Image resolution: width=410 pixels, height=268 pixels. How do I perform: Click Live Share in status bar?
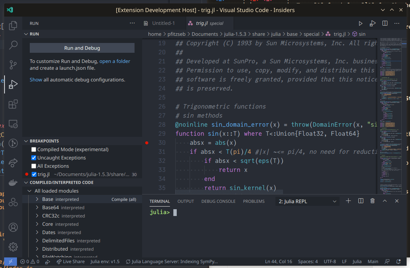coord(70,262)
